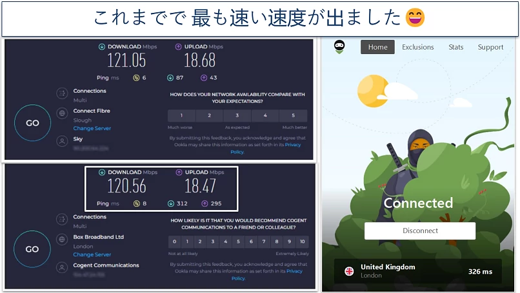520x293 pixels.
Task: Click user icon beside Cogent Communications
Action: (62, 267)
